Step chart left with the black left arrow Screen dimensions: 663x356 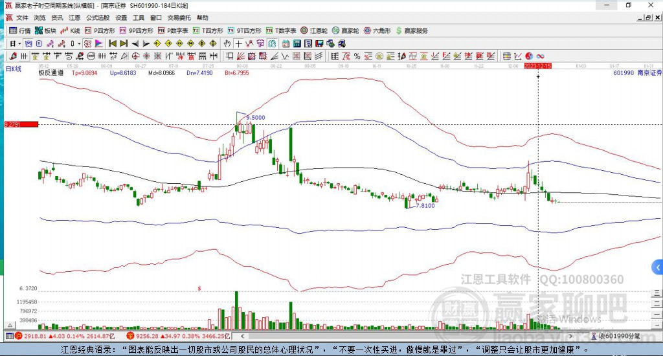(135, 43)
